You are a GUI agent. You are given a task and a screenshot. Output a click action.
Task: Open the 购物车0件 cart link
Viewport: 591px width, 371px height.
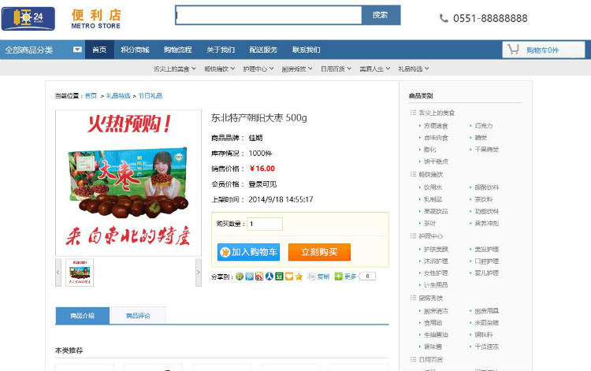pos(542,50)
